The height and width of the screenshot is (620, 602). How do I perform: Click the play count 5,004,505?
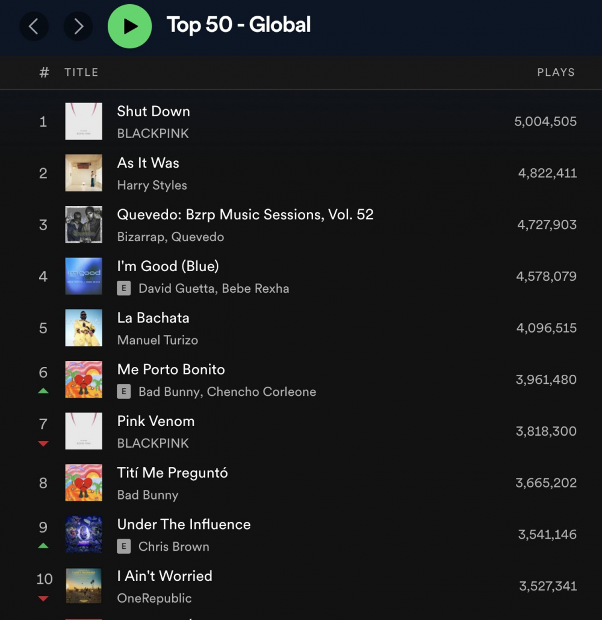point(545,121)
